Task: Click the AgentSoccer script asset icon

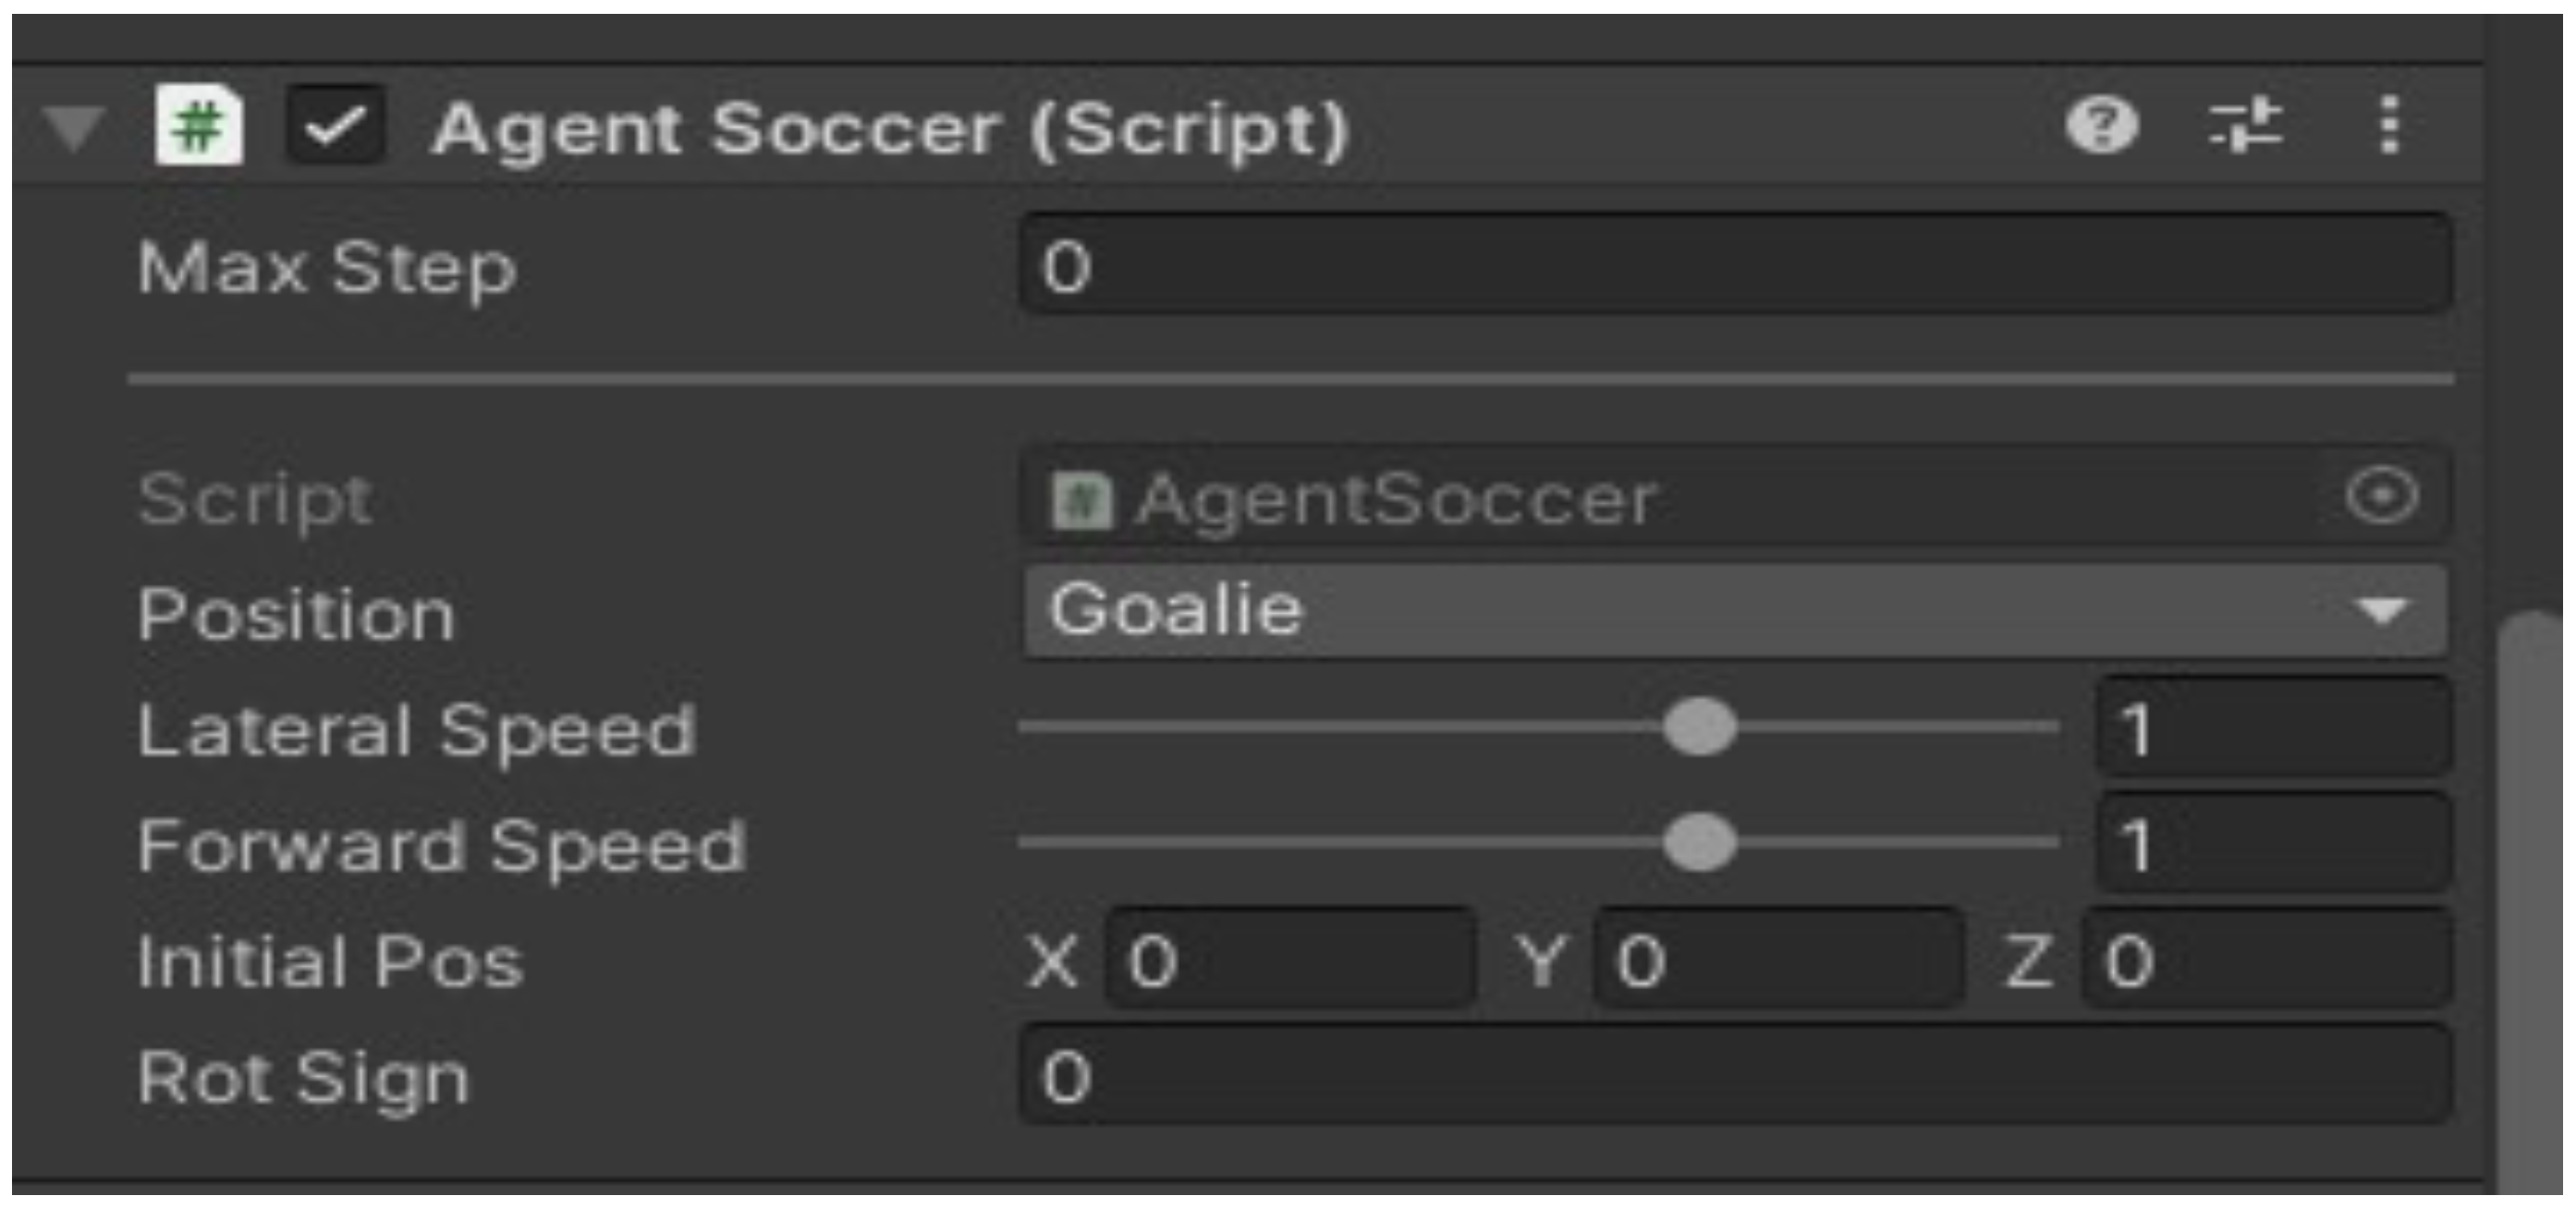Action: pyautogui.click(x=1080, y=500)
